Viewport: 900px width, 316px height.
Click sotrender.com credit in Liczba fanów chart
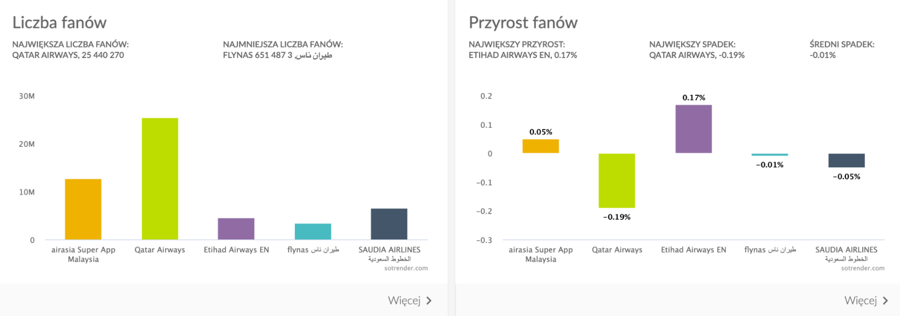coord(406,268)
